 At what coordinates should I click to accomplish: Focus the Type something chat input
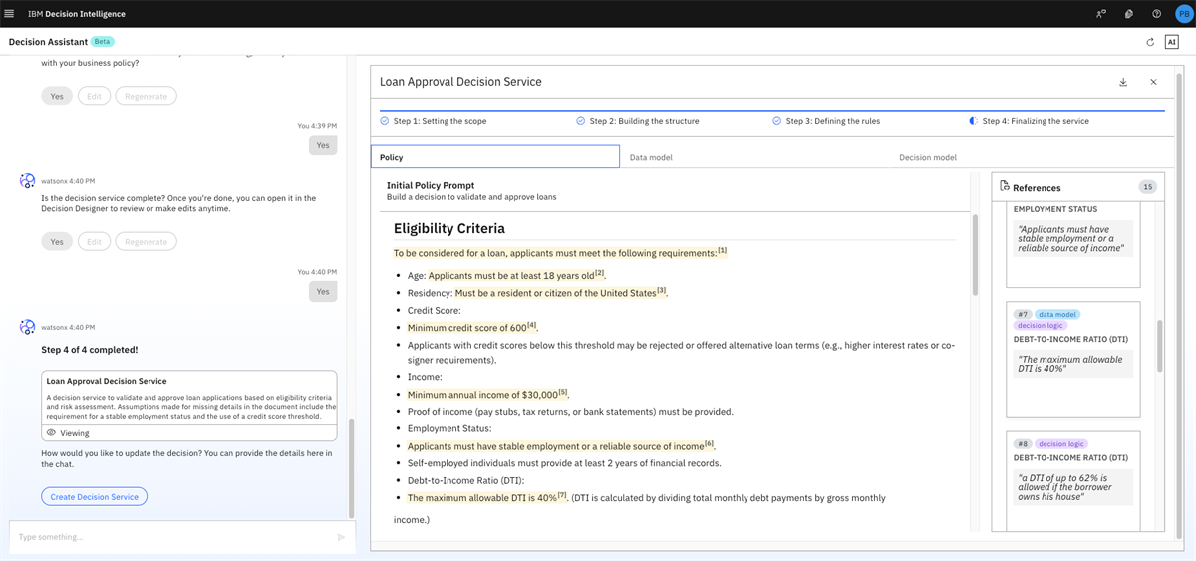173,537
